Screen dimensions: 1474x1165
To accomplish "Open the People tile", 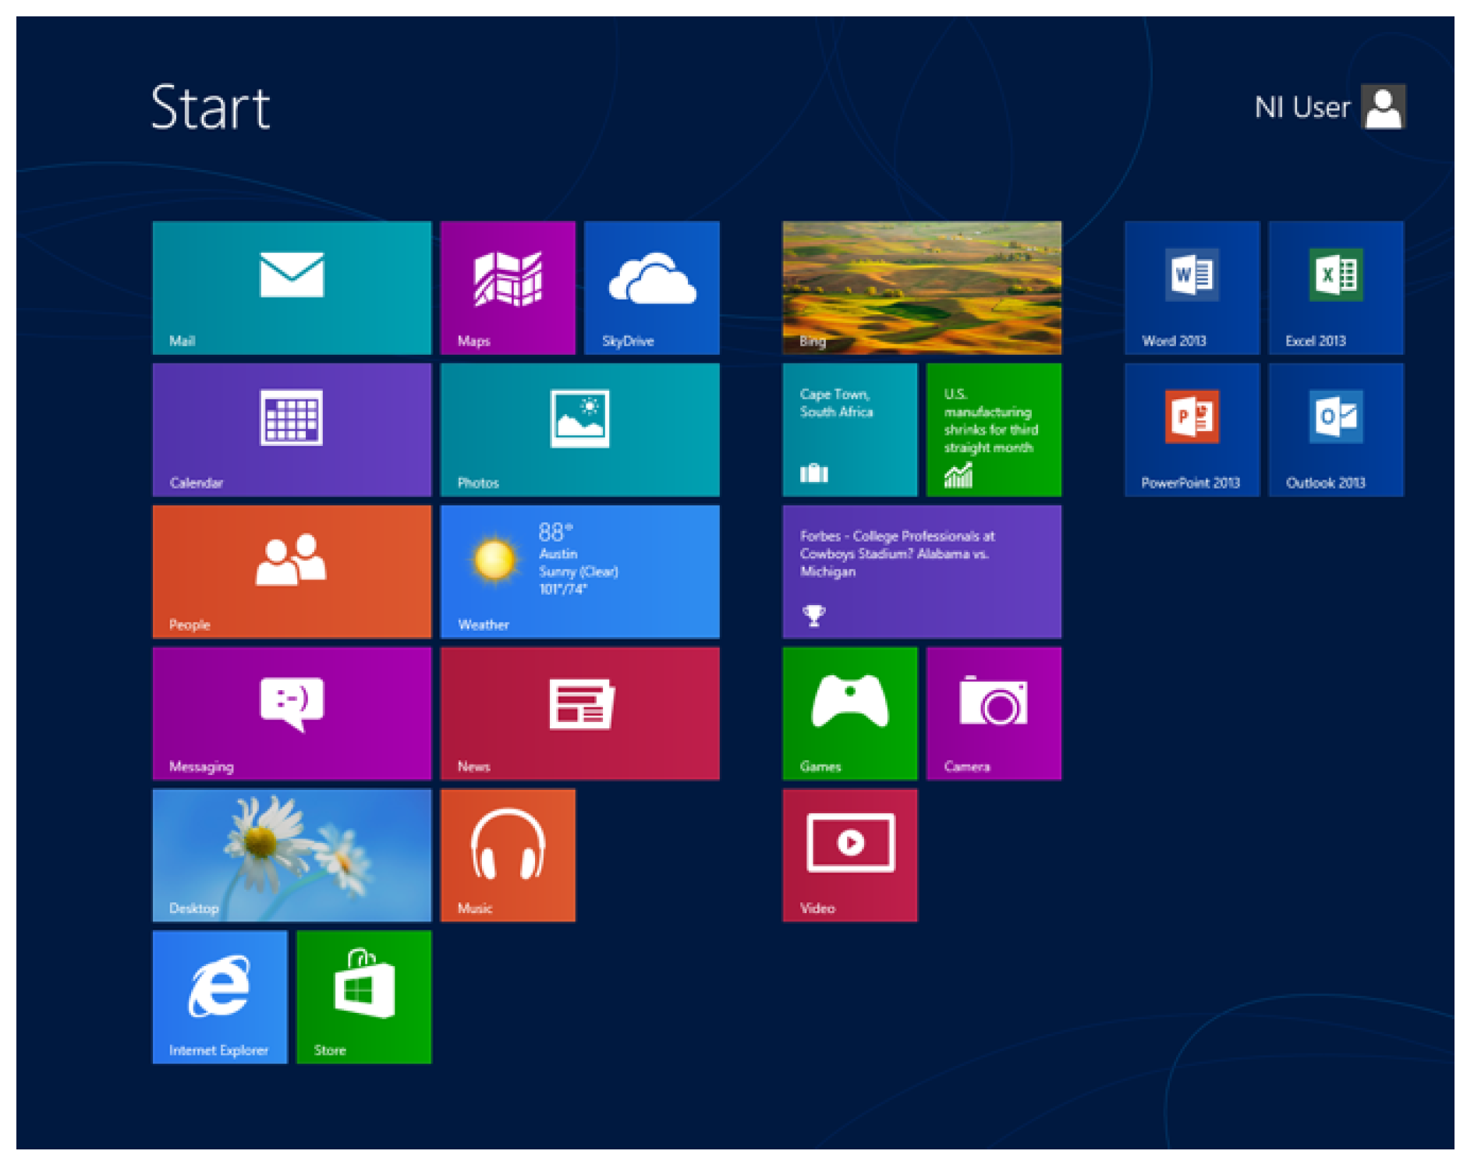I will [292, 572].
